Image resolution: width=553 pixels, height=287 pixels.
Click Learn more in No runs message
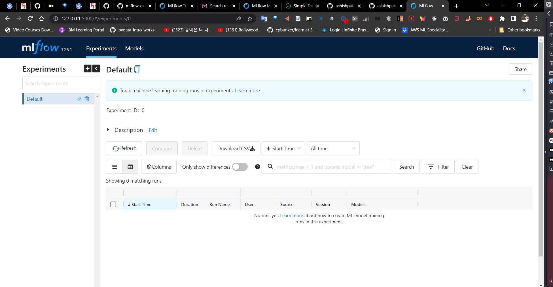(x=291, y=215)
